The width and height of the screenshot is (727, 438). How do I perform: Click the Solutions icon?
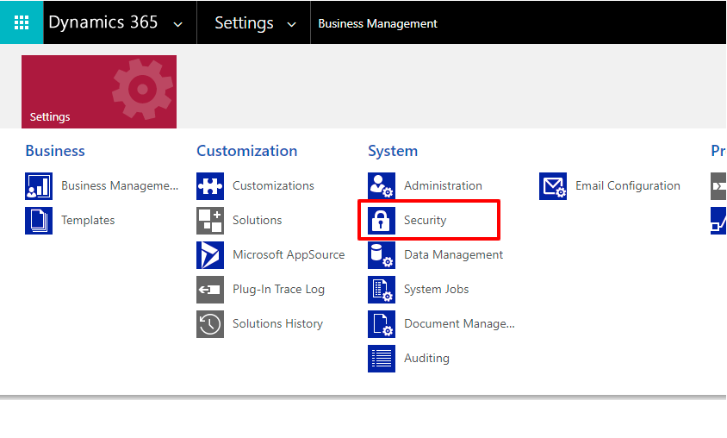210,221
